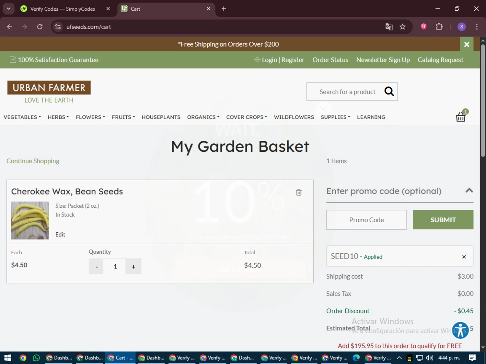Switch to Cart Chrome taskbar window
Viewport: 486px width, 364px height.
coord(121,358)
